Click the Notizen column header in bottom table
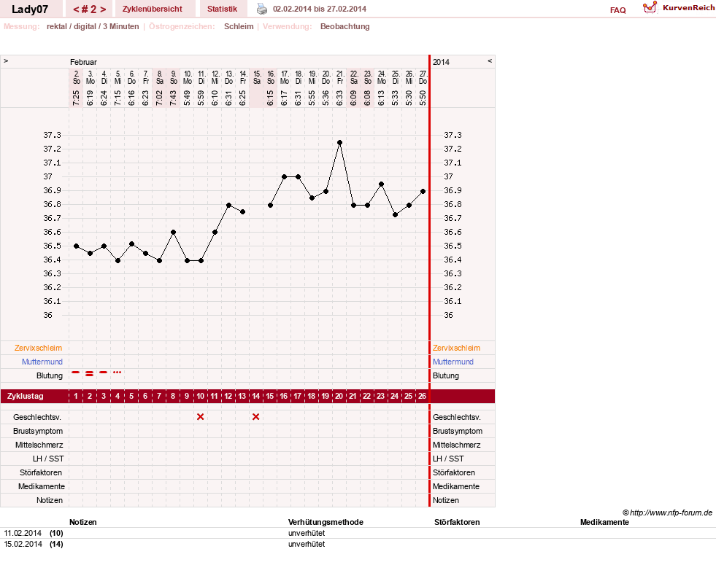The height and width of the screenshot is (565, 716). pos(83,522)
